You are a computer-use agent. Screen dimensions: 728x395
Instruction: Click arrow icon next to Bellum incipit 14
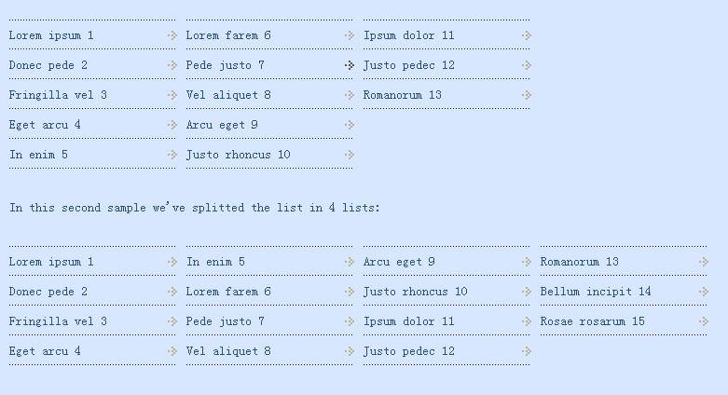(x=703, y=292)
